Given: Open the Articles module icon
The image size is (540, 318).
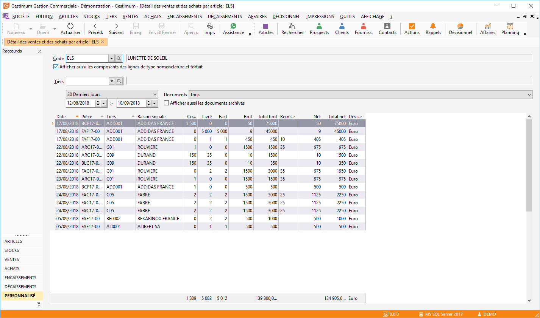Looking at the screenshot, I should pos(265,26).
